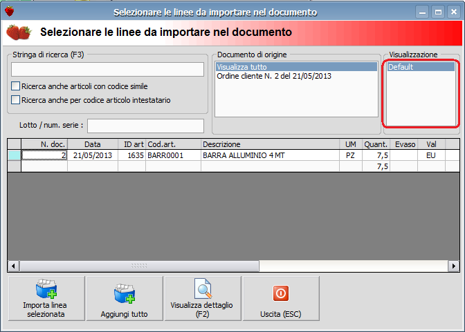The image size is (465, 332).
Task: Toggle Ricerca anche per codice articolo intestatario
Action: click(x=16, y=99)
